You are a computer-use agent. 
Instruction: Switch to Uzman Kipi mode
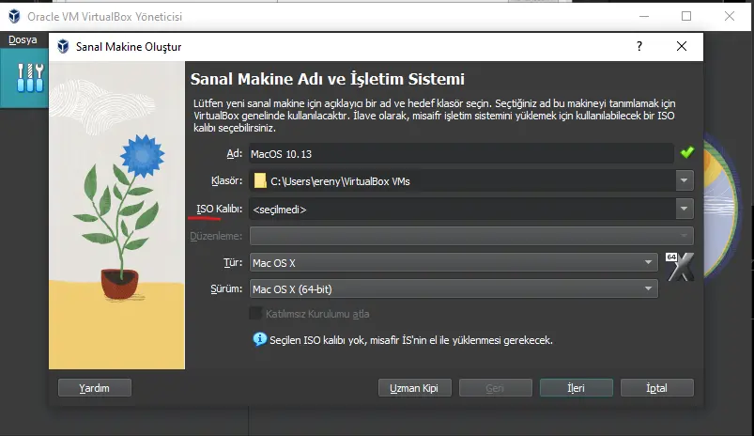click(414, 388)
